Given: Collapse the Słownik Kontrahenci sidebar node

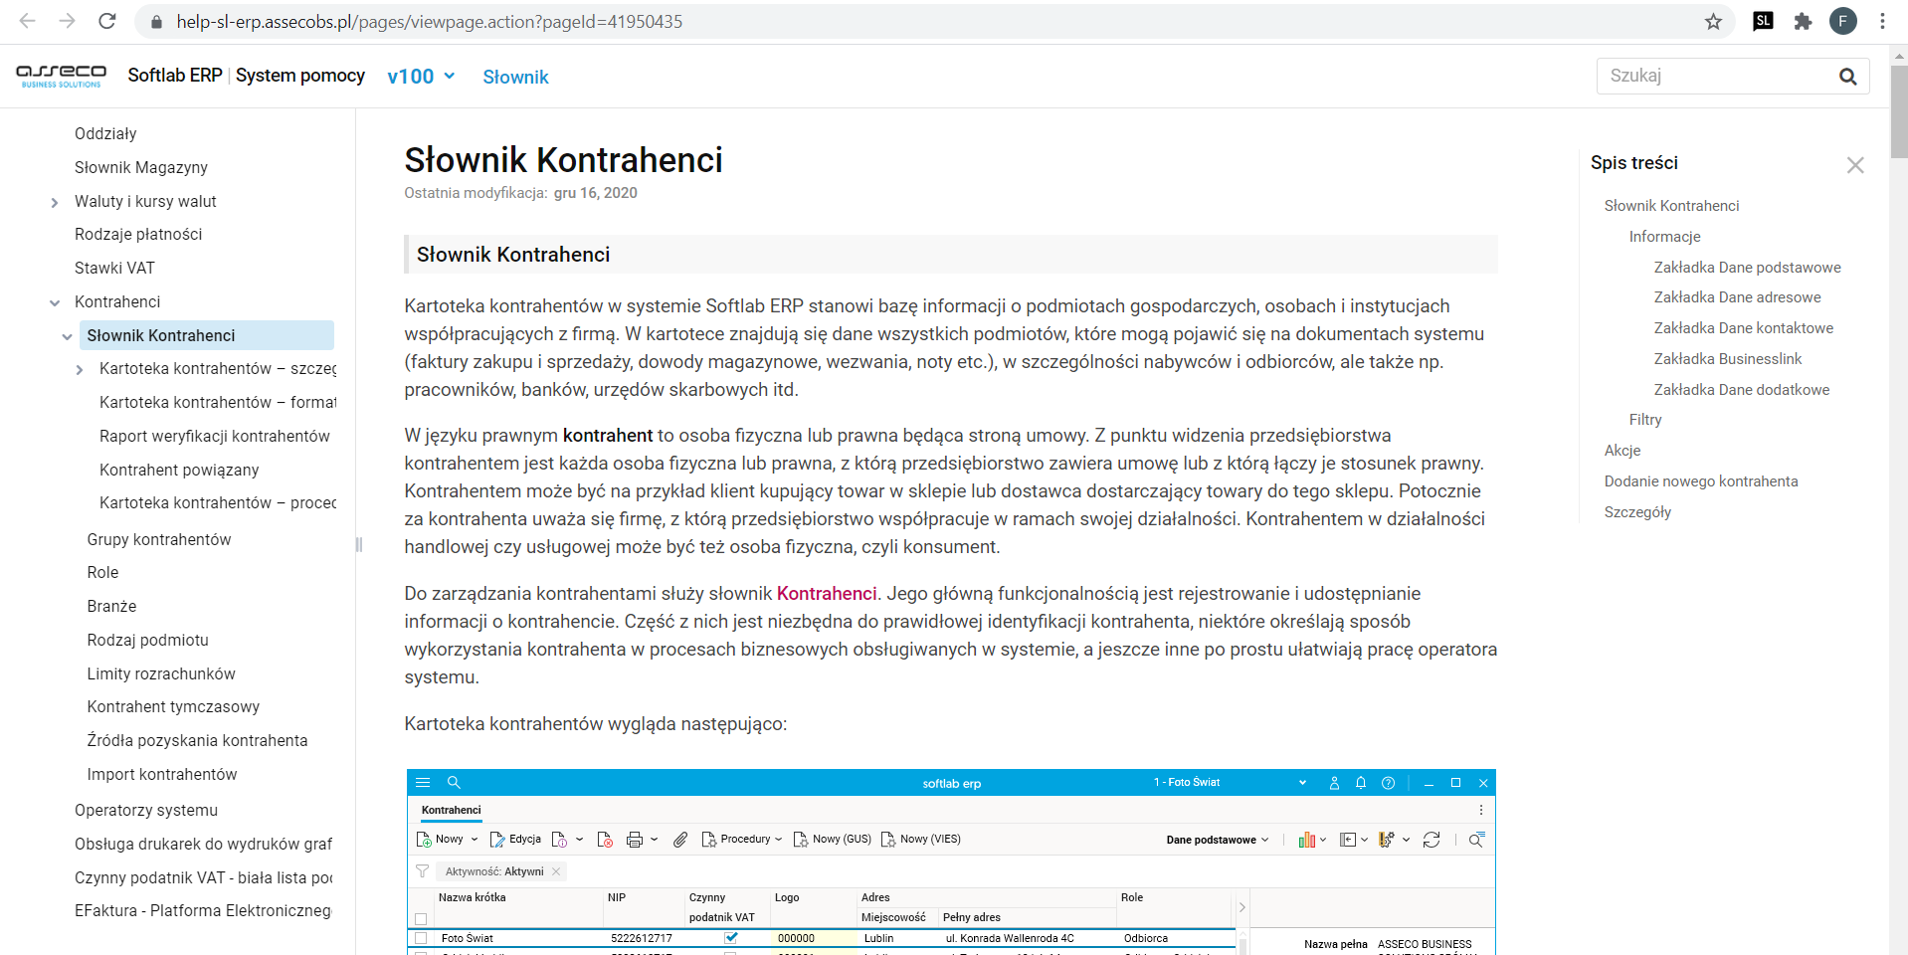Looking at the screenshot, I should tap(68, 336).
